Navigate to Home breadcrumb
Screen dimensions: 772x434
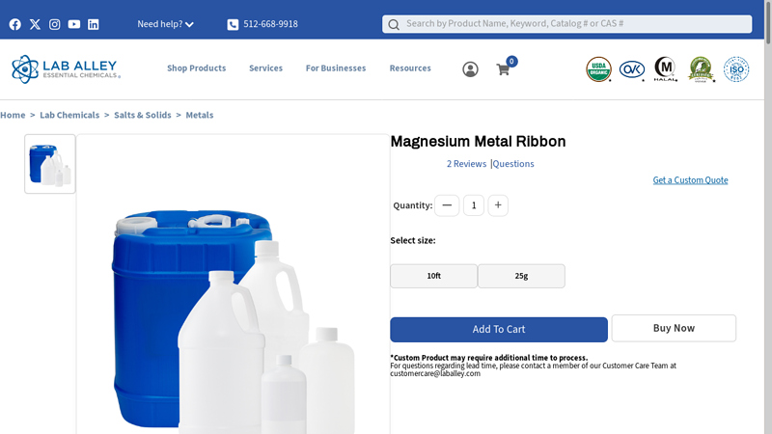pos(13,115)
